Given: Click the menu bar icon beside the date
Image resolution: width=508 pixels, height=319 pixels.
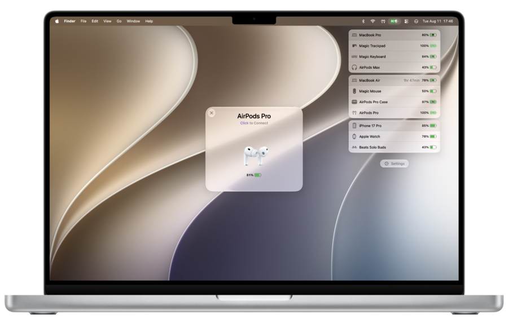Looking at the screenshot, I should [x=416, y=21].
